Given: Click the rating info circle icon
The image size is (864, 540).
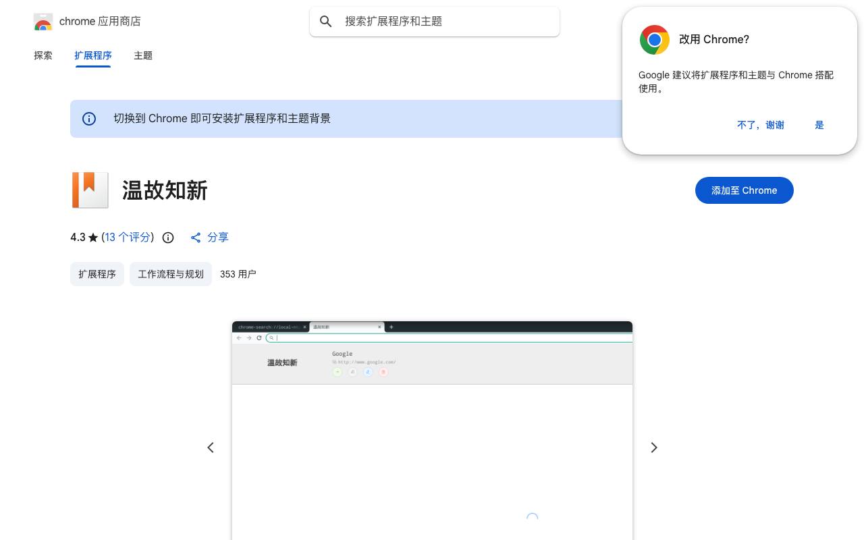Looking at the screenshot, I should 168,238.
